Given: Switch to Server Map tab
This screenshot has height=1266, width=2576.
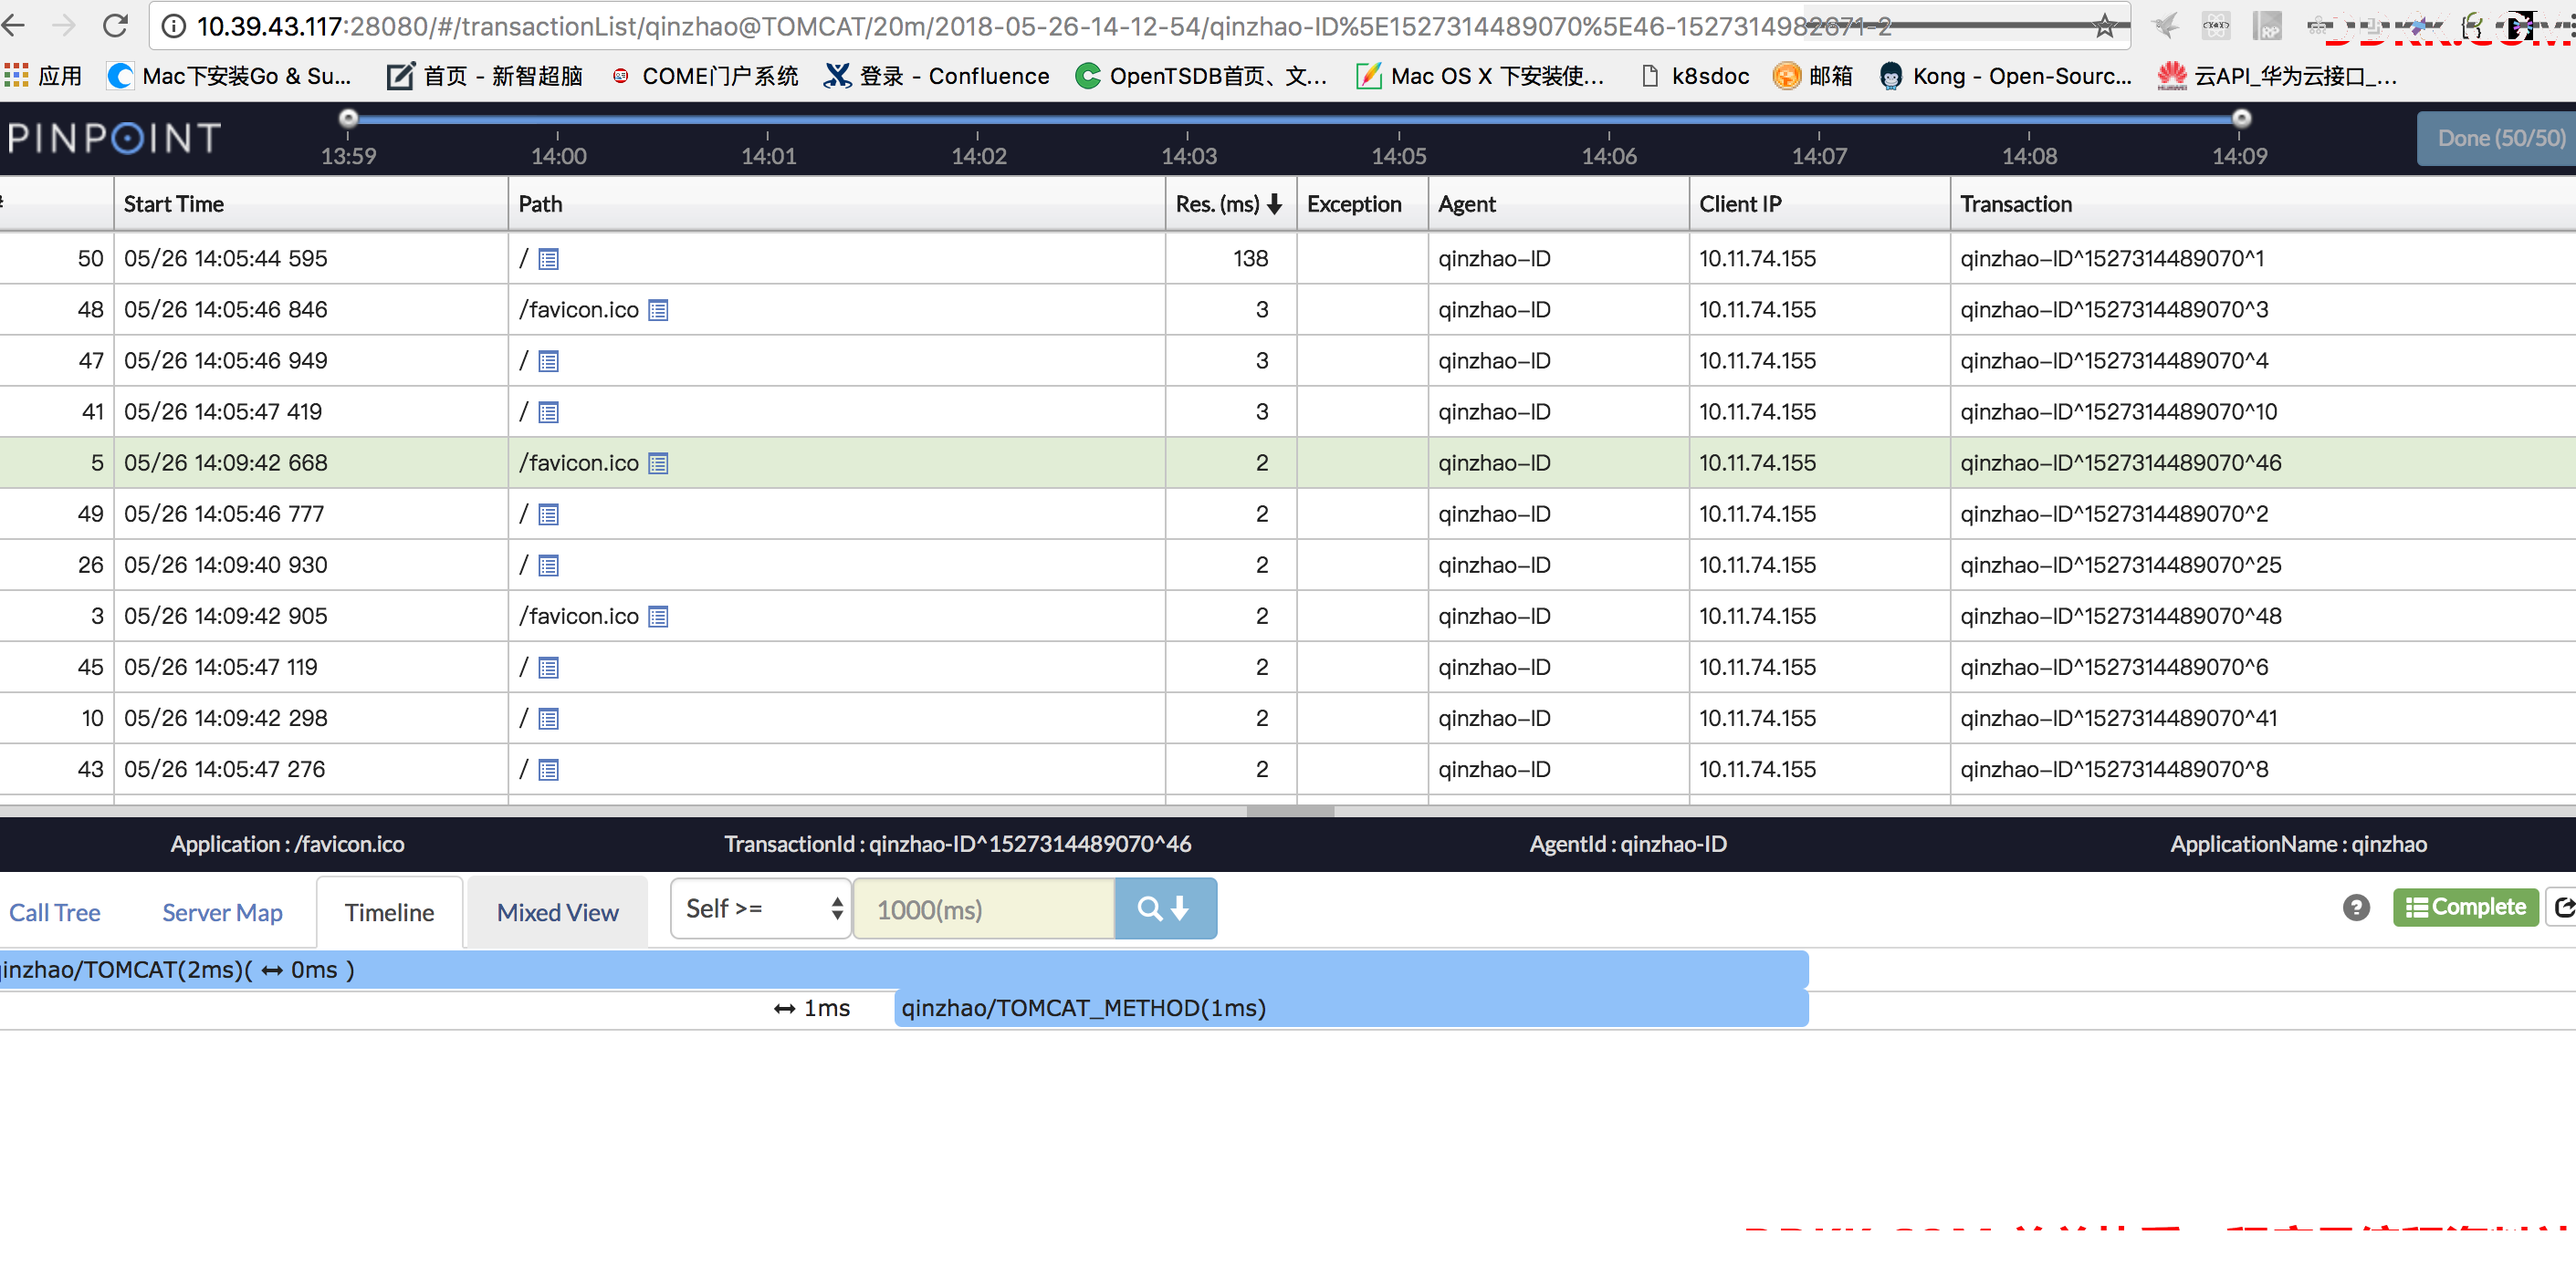Looking at the screenshot, I should [x=222, y=912].
